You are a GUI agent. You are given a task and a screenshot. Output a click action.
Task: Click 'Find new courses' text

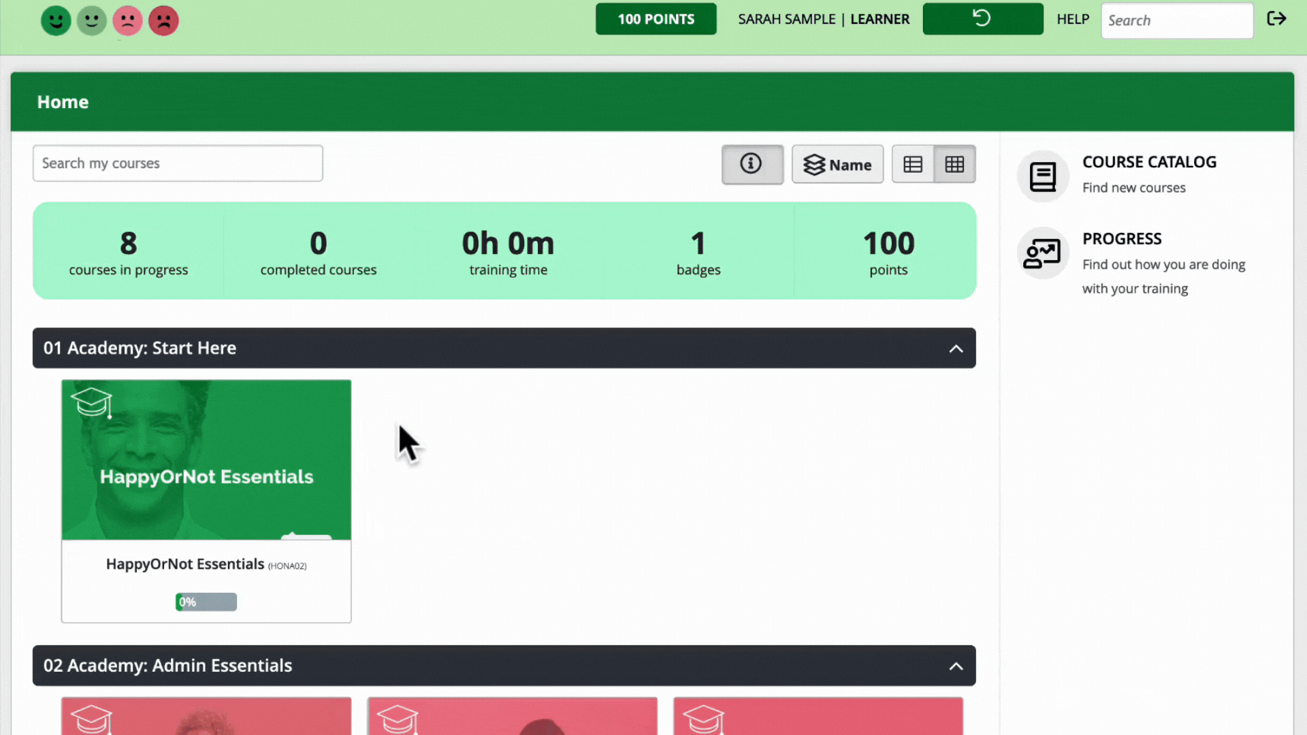pos(1134,188)
